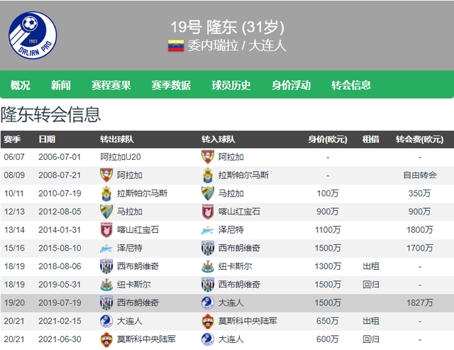Open the 赛程赛果 fixtures tab
The width and height of the screenshot is (454, 350).
[x=111, y=85]
